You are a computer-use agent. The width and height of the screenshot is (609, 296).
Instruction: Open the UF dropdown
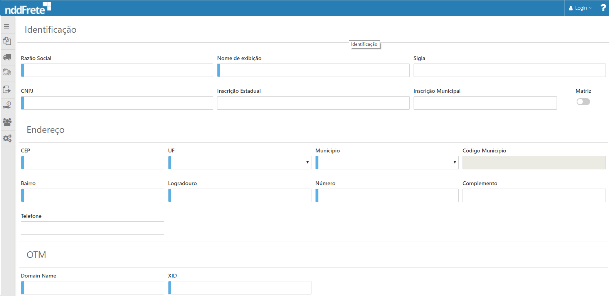[239, 162]
